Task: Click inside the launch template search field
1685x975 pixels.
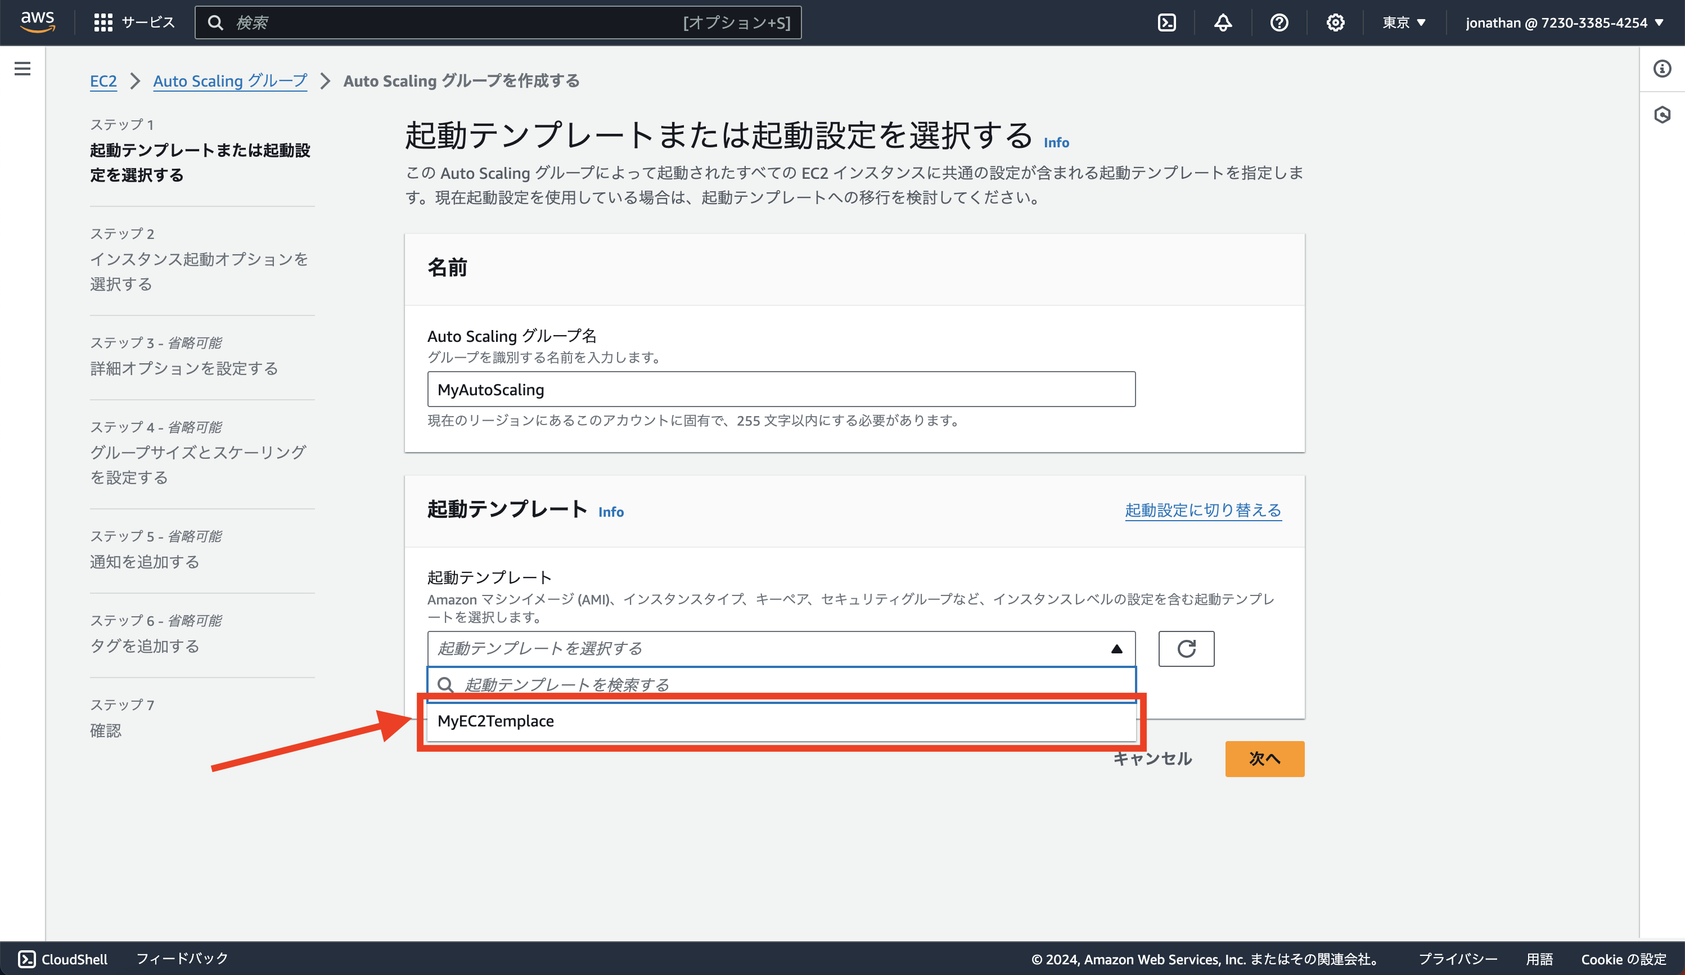Action: point(736,684)
